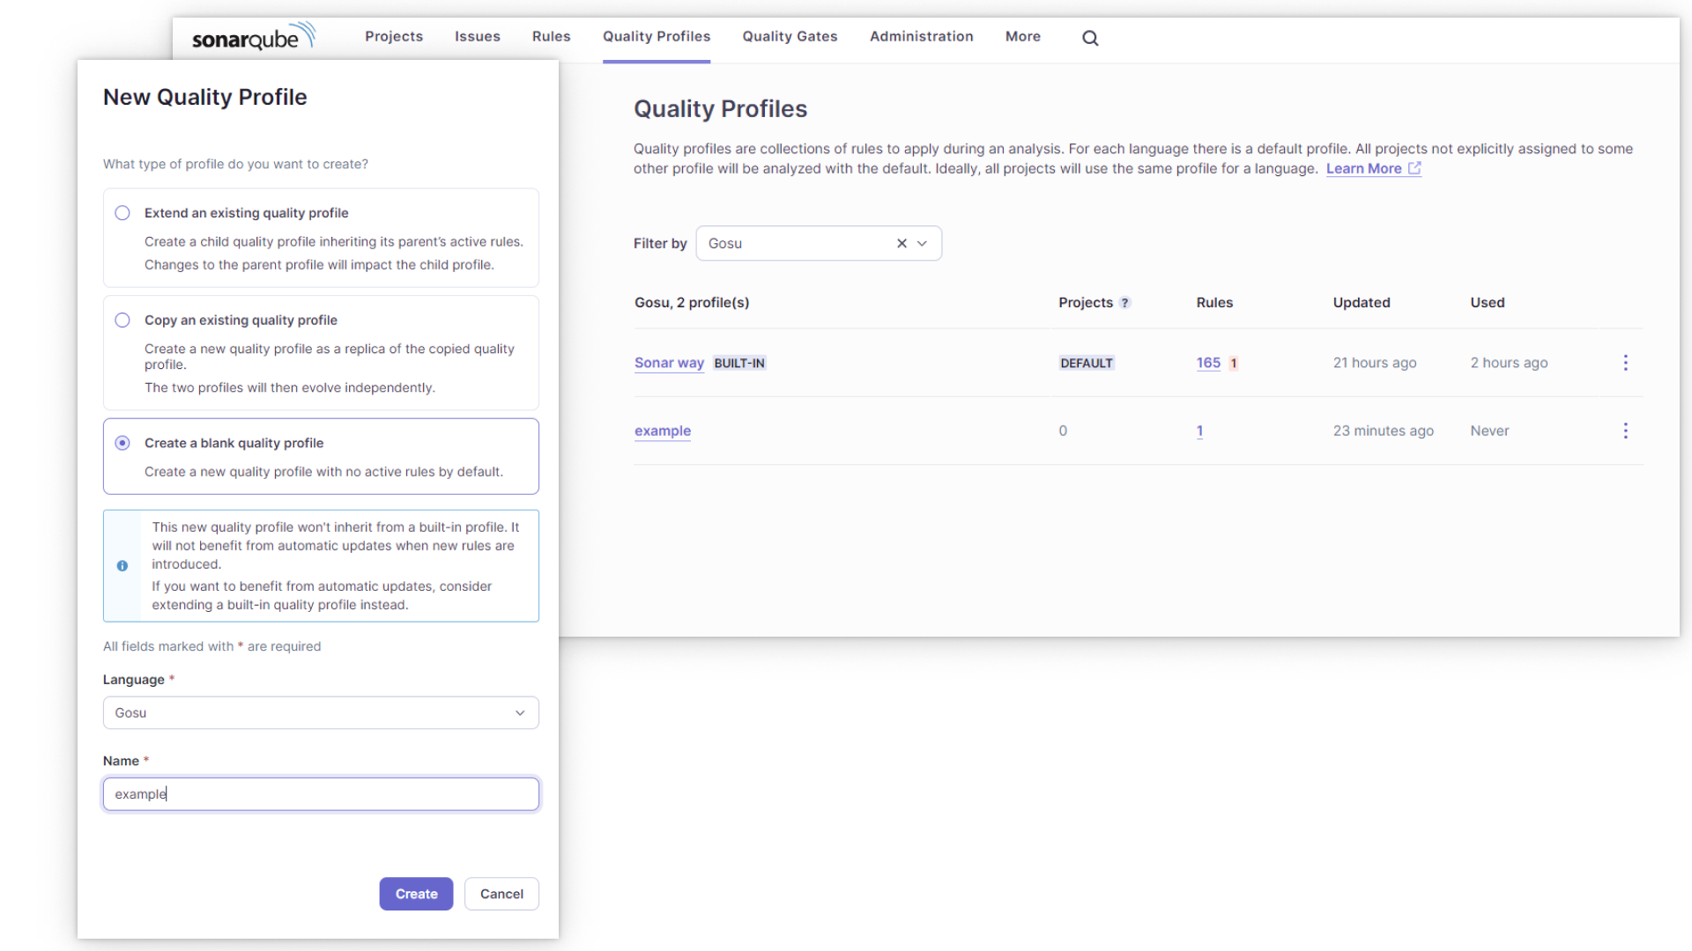1692x951 pixels.
Task: Click the Used column header
Action: (1488, 303)
